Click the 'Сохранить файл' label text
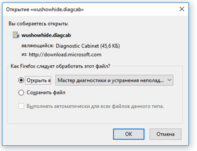The image size is (197, 151). (x=46, y=93)
